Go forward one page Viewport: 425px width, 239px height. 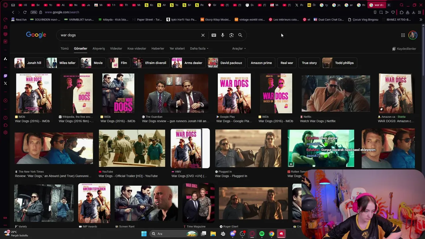19,12
